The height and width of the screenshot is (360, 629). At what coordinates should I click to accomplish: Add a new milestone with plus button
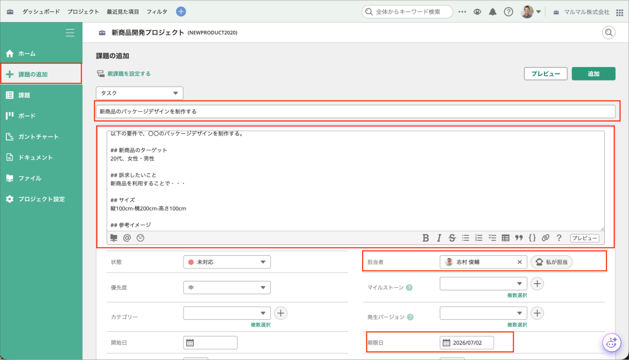tap(537, 284)
